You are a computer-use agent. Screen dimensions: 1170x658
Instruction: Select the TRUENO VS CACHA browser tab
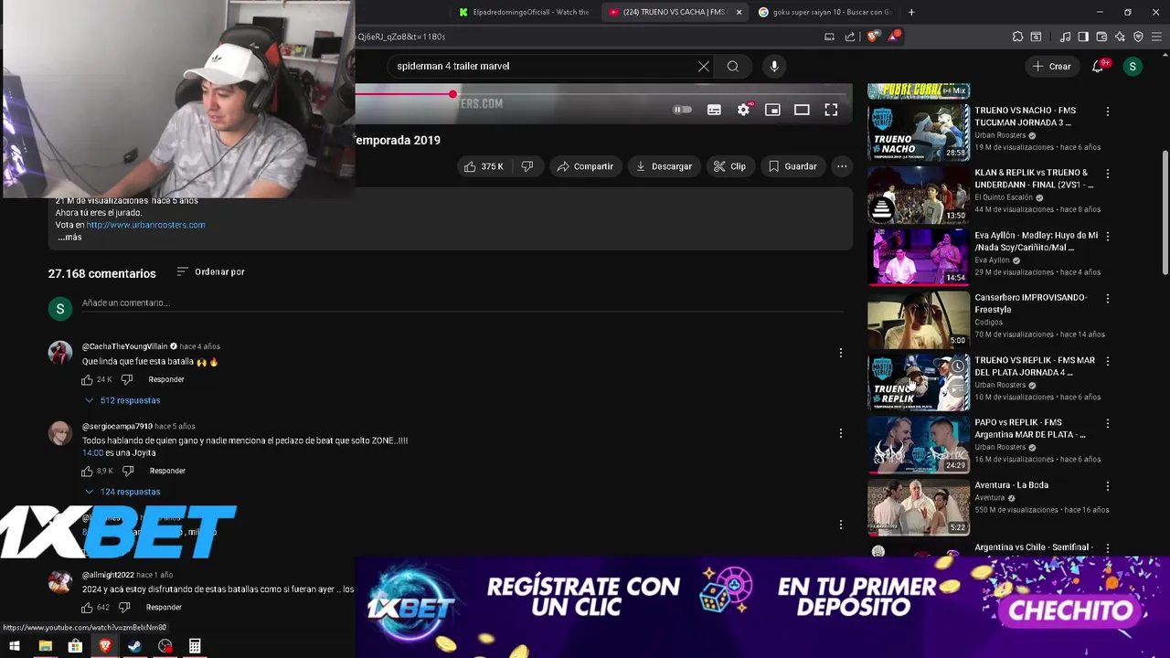(x=675, y=12)
